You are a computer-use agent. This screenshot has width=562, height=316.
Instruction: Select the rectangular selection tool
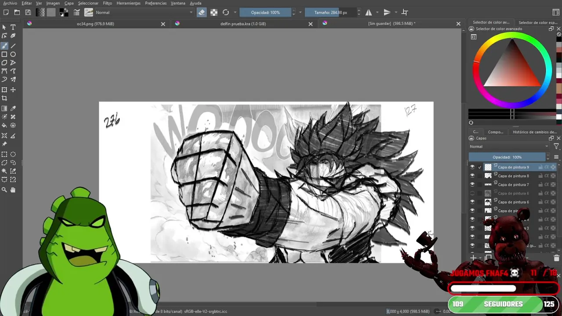click(4, 154)
